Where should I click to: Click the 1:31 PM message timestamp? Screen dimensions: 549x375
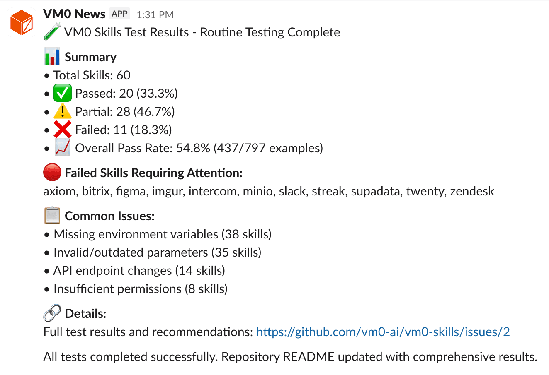click(155, 15)
